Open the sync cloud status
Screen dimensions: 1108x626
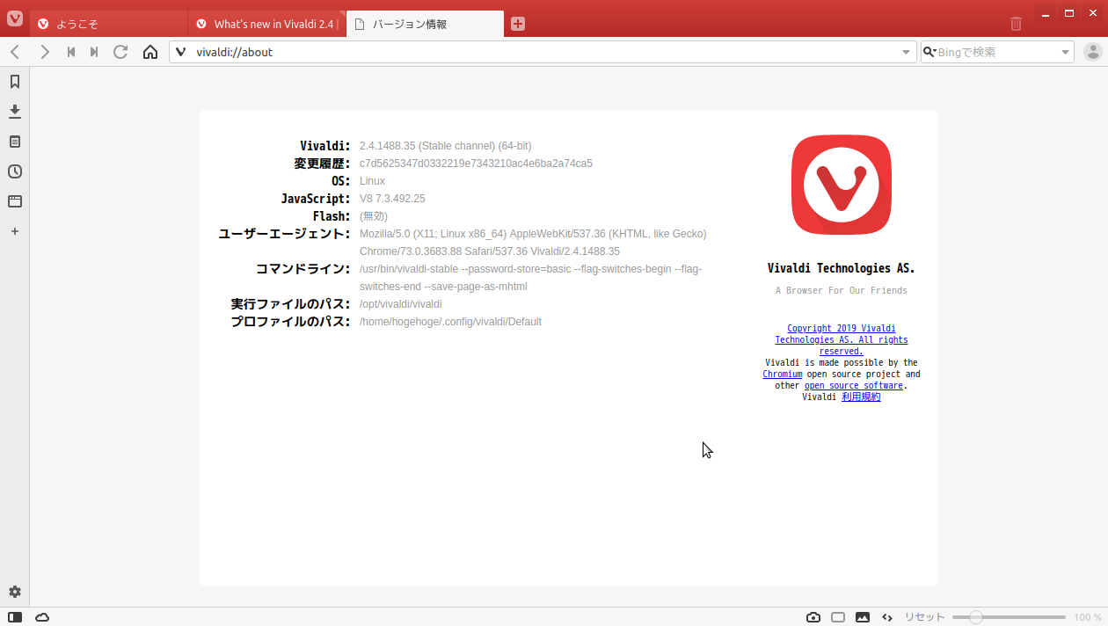42,617
